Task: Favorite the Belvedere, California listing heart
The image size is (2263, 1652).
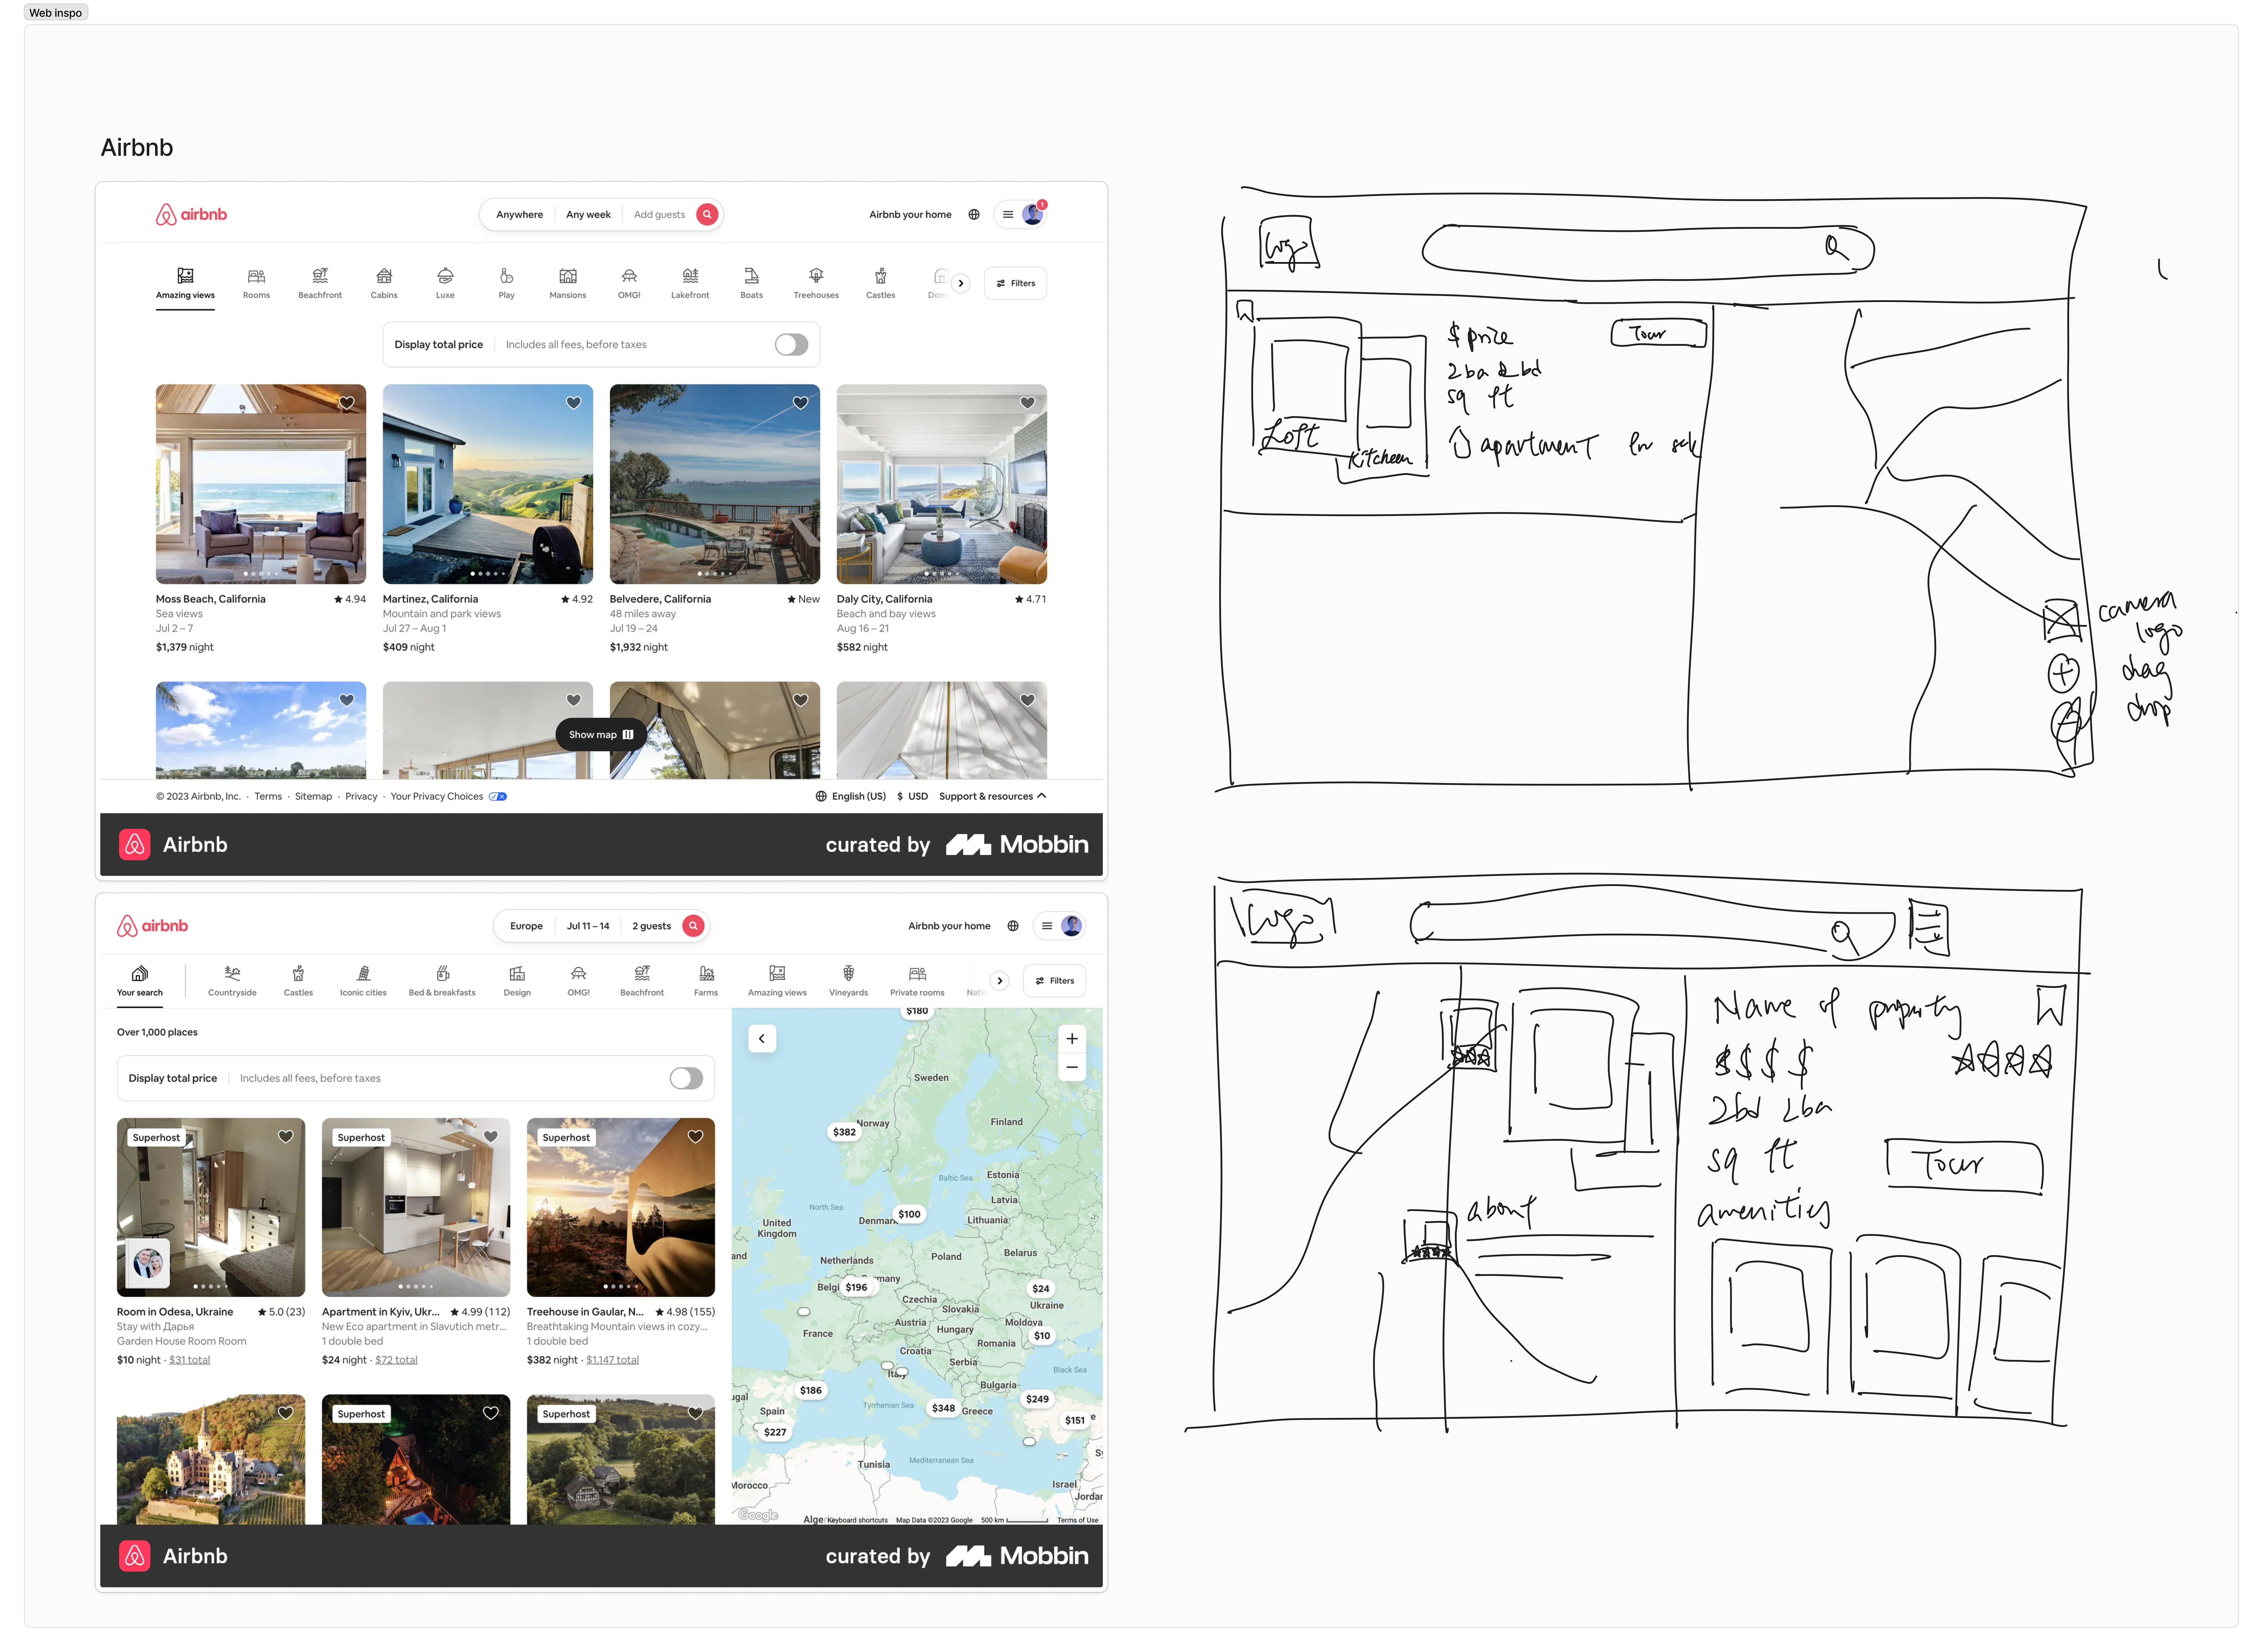Action: pos(801,403)
